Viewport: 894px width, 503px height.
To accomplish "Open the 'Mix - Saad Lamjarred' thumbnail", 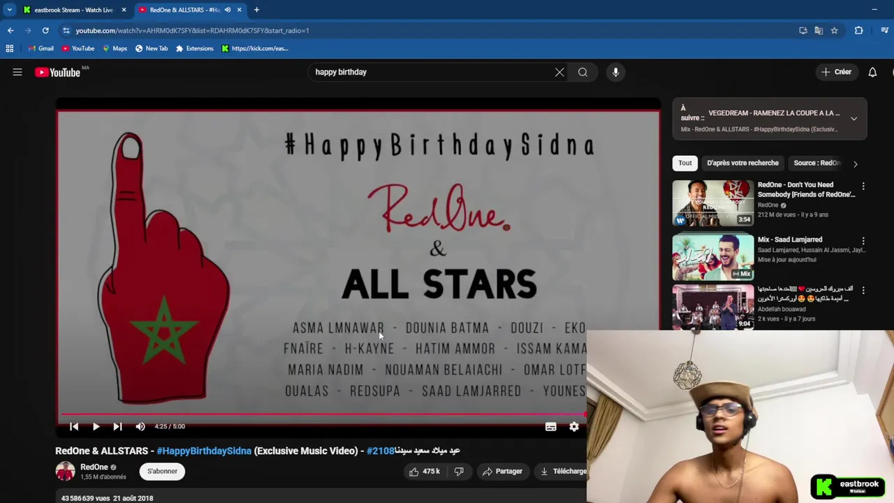I will pos(713,257).
